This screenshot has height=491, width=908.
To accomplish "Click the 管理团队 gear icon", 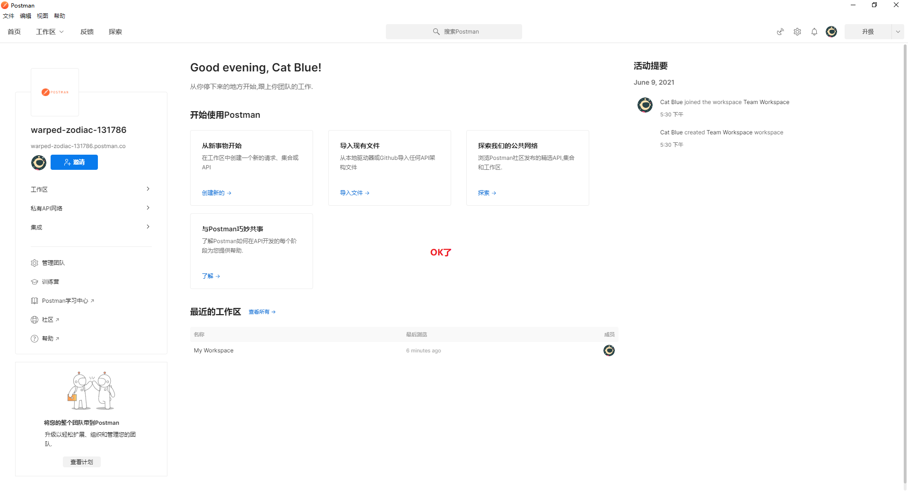I will tap(35, 263).
